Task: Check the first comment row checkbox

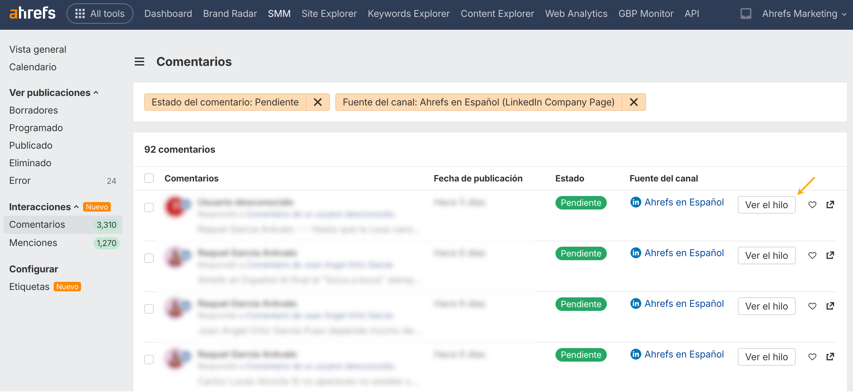Action: click(149, 207)
